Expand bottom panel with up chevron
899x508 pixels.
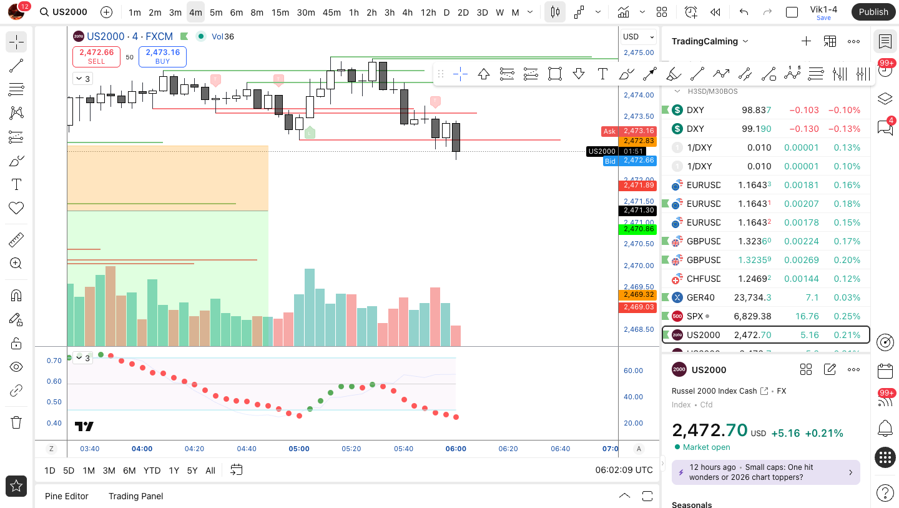click(624, 496)
